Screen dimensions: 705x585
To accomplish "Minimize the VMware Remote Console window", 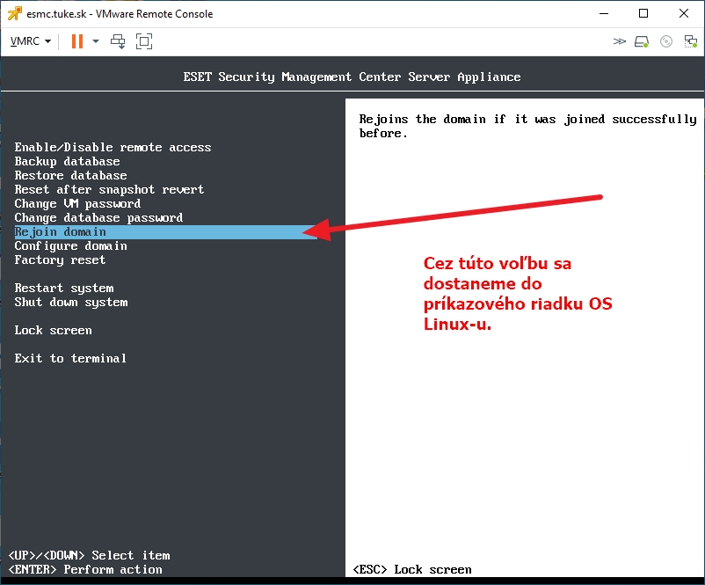I will tap(604, 13).
